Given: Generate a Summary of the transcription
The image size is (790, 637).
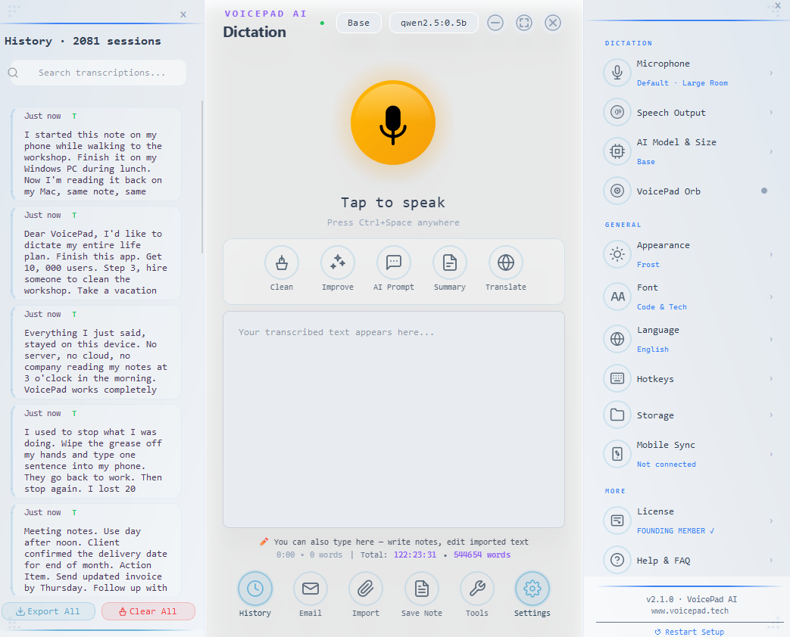Looking at the screenshot, I should [x=449, y=263].
